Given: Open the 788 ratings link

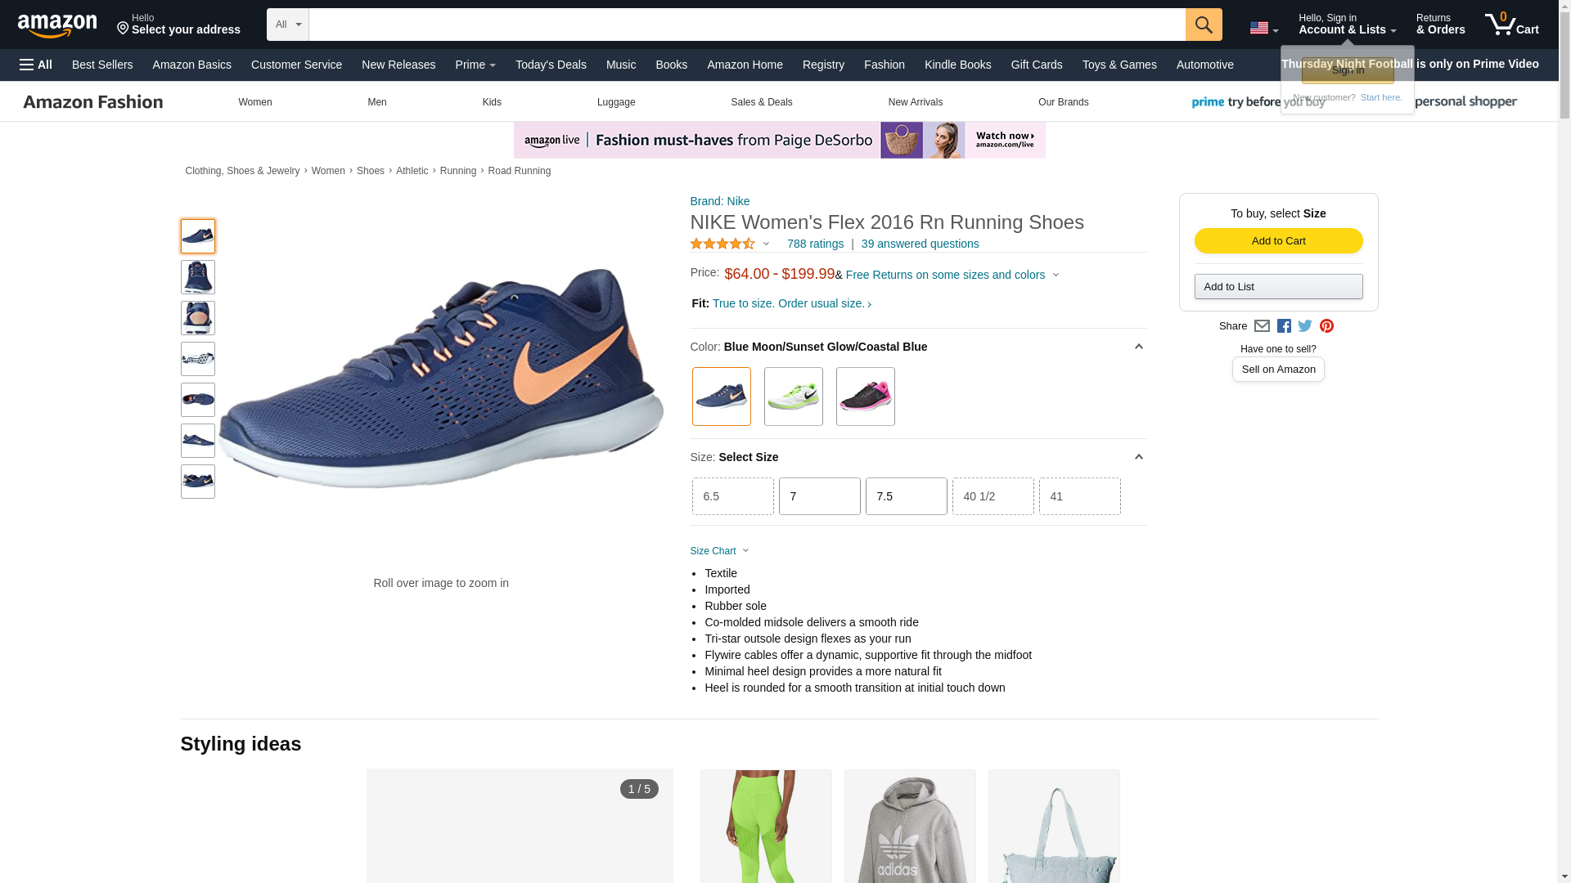Looking at the screenshot, I should coord(815,244).
